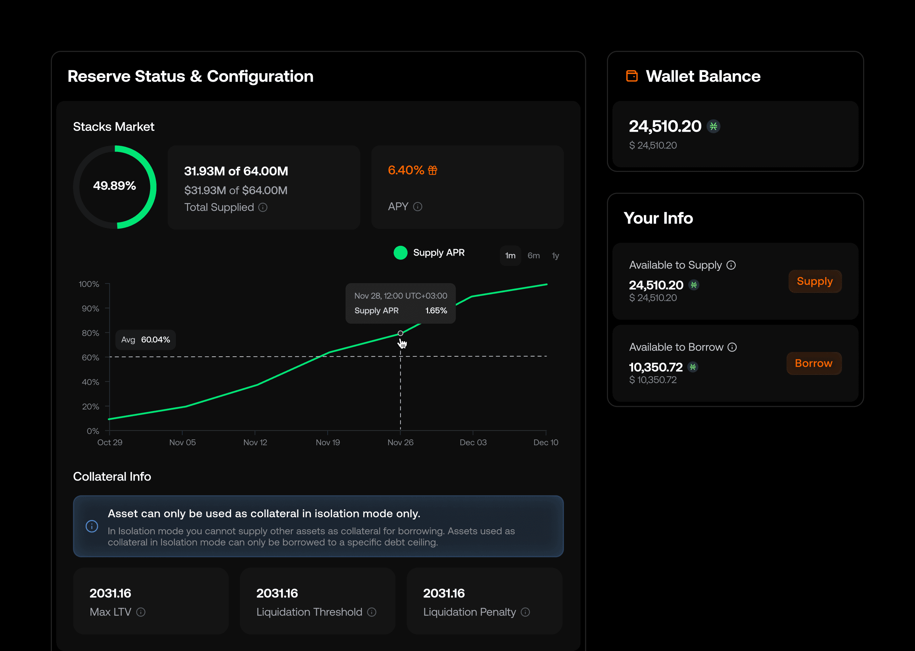Select the 1m chart range
Image resolution: width=915 pixels, height=651 pixels.
click(x=510, y=255)
